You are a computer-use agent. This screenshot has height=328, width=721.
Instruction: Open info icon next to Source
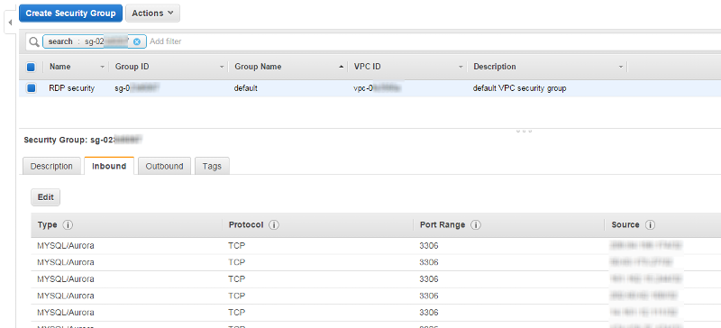click(x=650, y=225)
